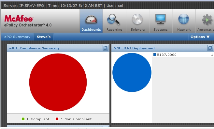
Task: Click blue 5137.0000 legend swatch
Action: pos(155,55)
